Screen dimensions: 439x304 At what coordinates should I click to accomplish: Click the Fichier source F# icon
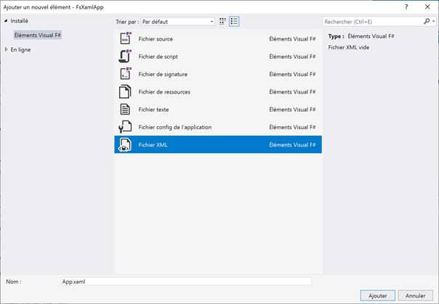pos(124,38)
